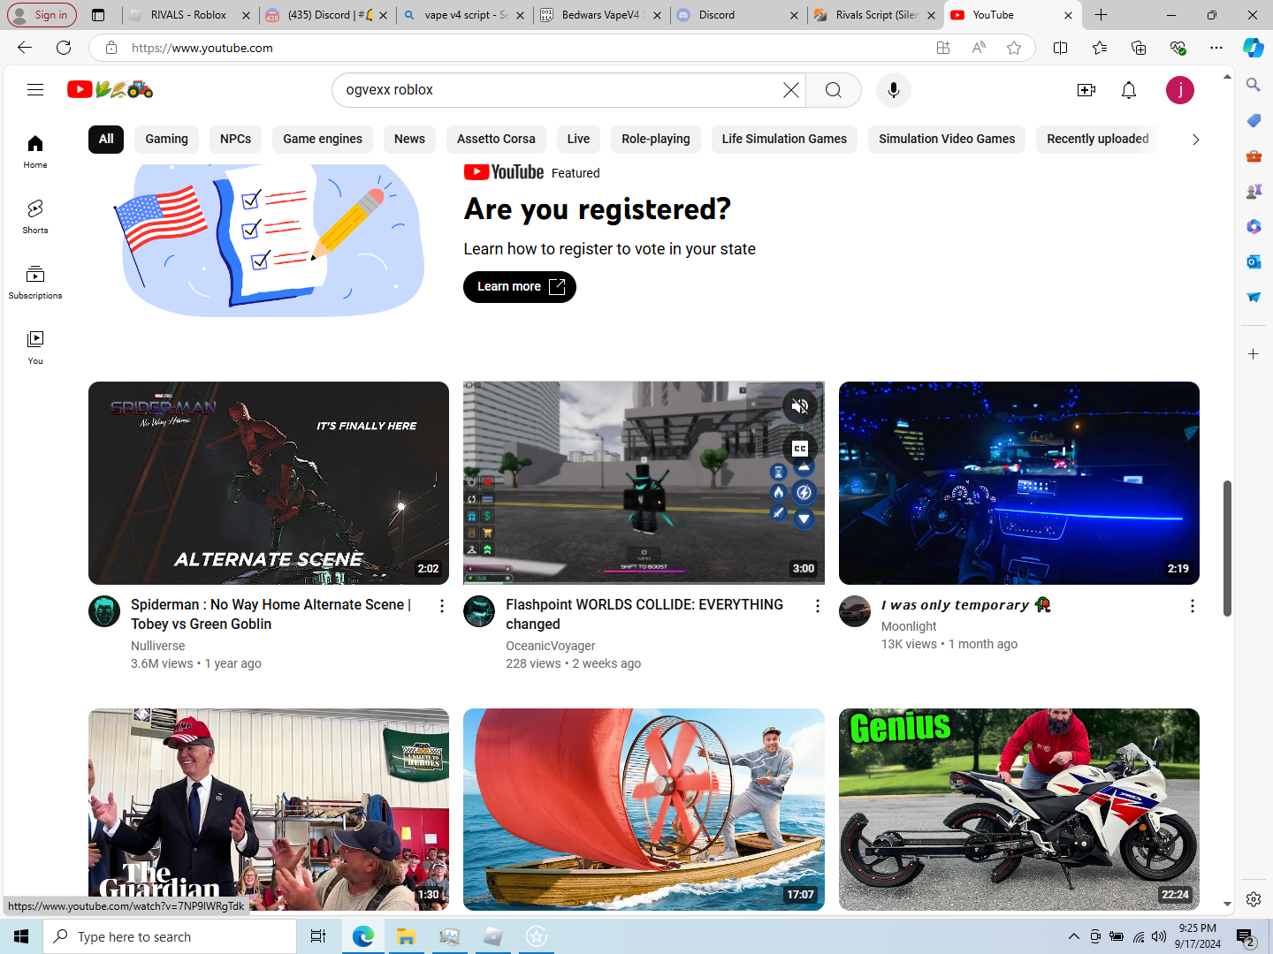This screenshot has width=1273, height=954.
Task: Select the Assetto Corsa chip
Action: pos(496,139)
